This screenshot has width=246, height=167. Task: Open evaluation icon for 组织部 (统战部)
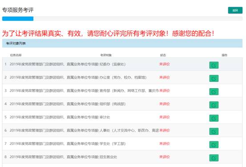(x=214, y=105)
